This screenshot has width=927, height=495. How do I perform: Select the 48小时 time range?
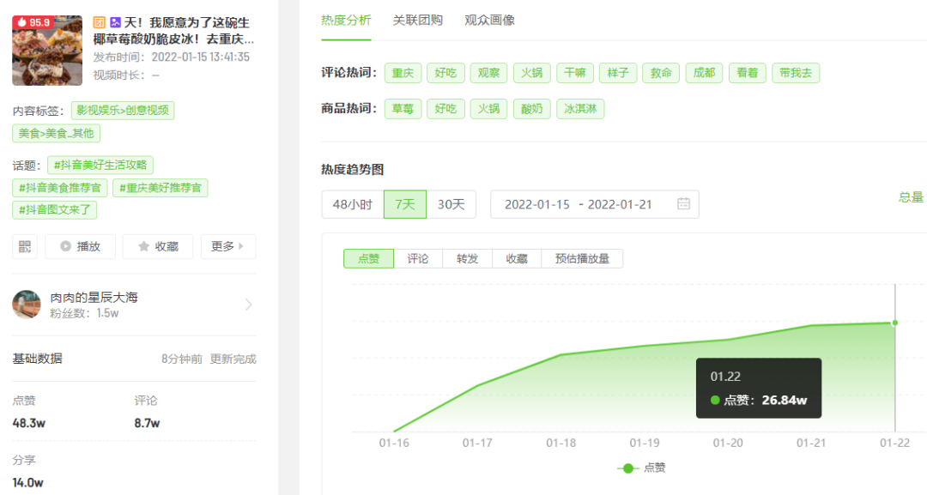(x=350, y=204)
